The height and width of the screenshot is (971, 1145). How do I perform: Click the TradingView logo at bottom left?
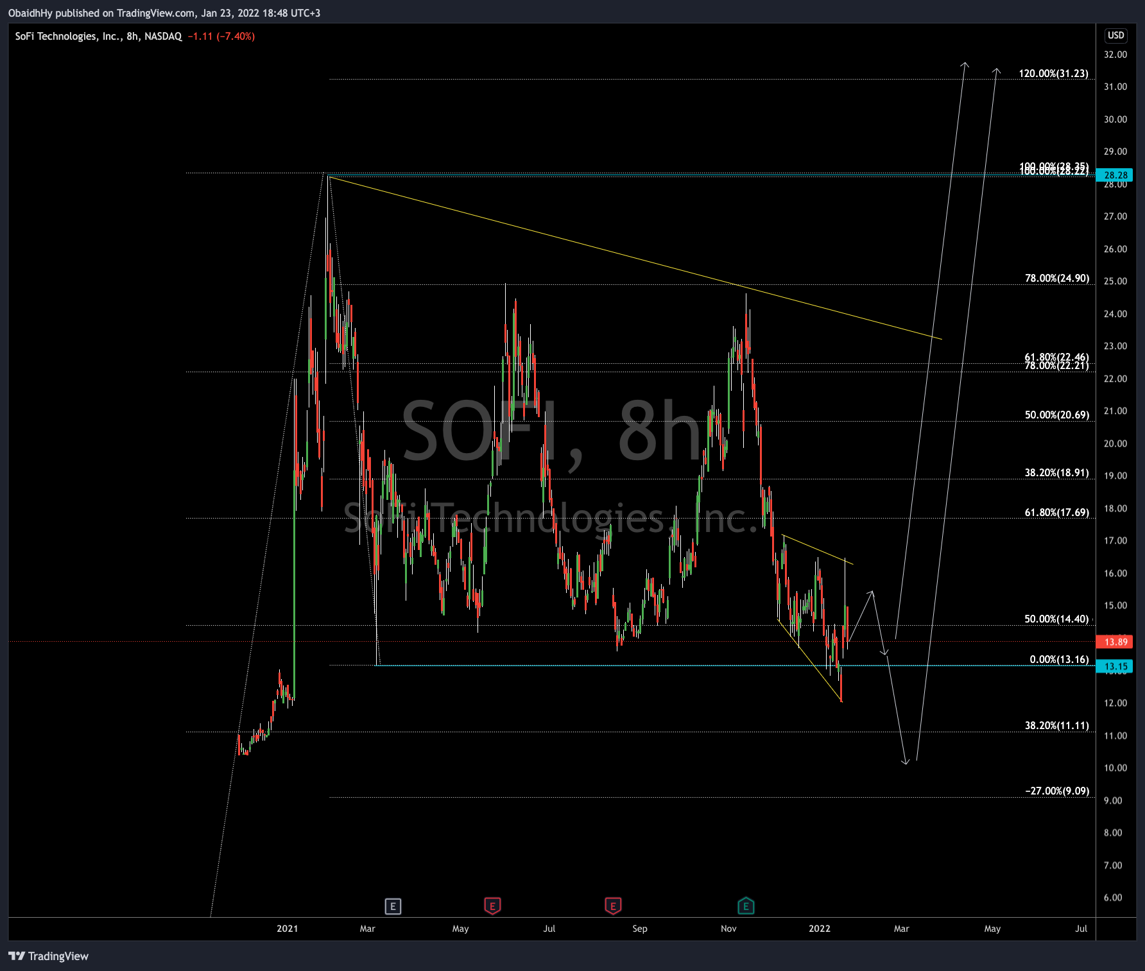[49, 956]
